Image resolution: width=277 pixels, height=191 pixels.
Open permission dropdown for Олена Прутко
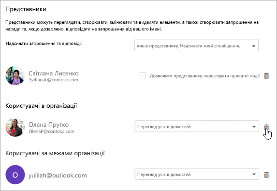pos(197,126)
